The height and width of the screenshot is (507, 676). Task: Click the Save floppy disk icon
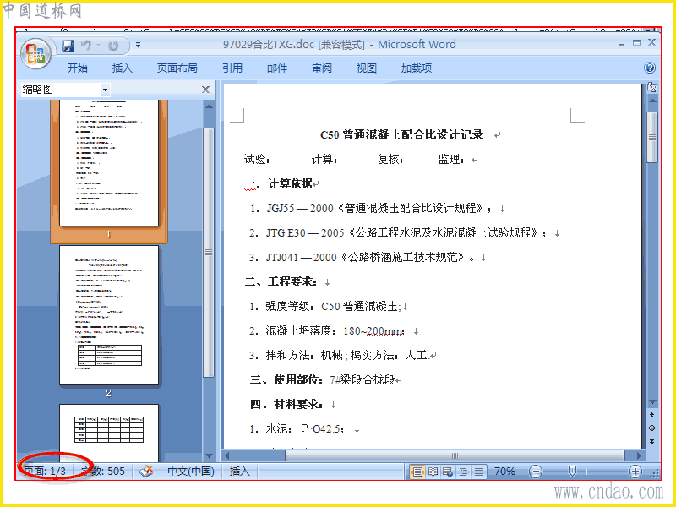pos(68,46)
